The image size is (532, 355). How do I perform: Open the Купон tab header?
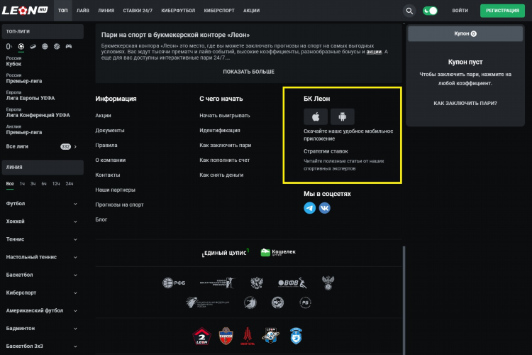[465, 33]
